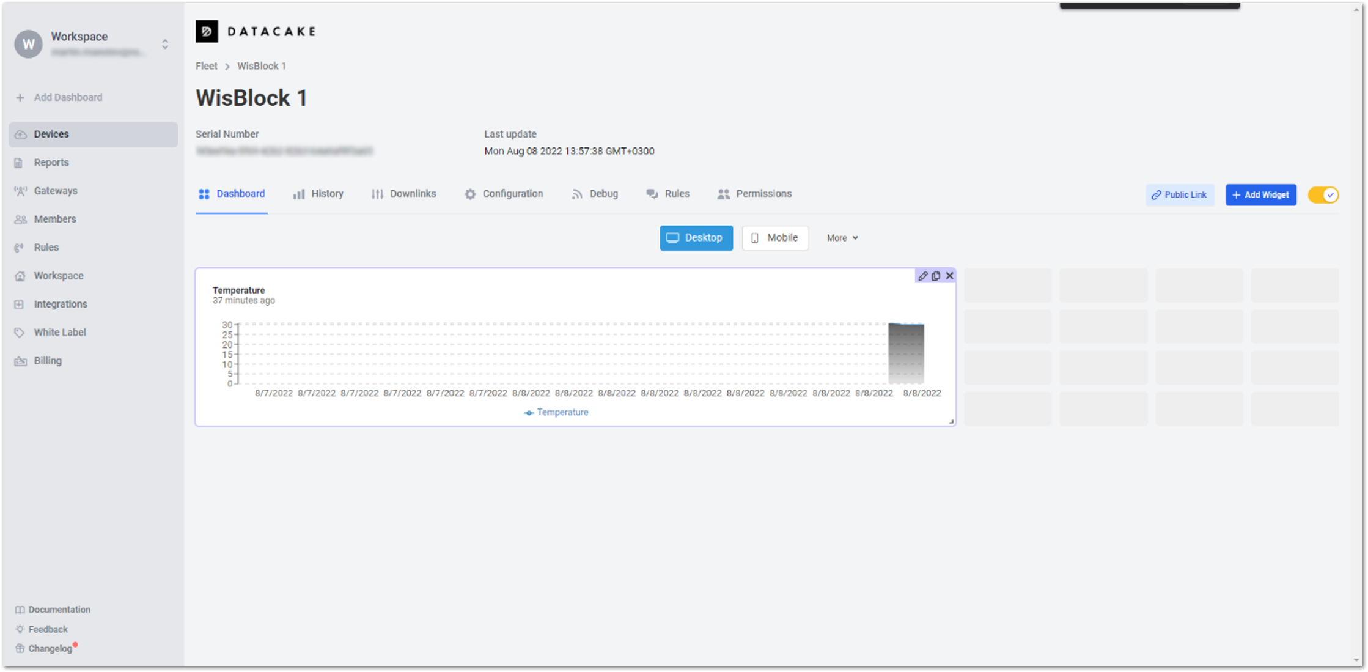The height and width of the screenshot is (672, 1368).
Task: Duplicate the Temperature widget
Action: (x=936, y=276)
